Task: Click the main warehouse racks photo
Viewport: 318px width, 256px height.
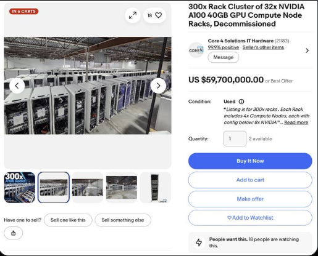Action: click(x=88, y=86)
